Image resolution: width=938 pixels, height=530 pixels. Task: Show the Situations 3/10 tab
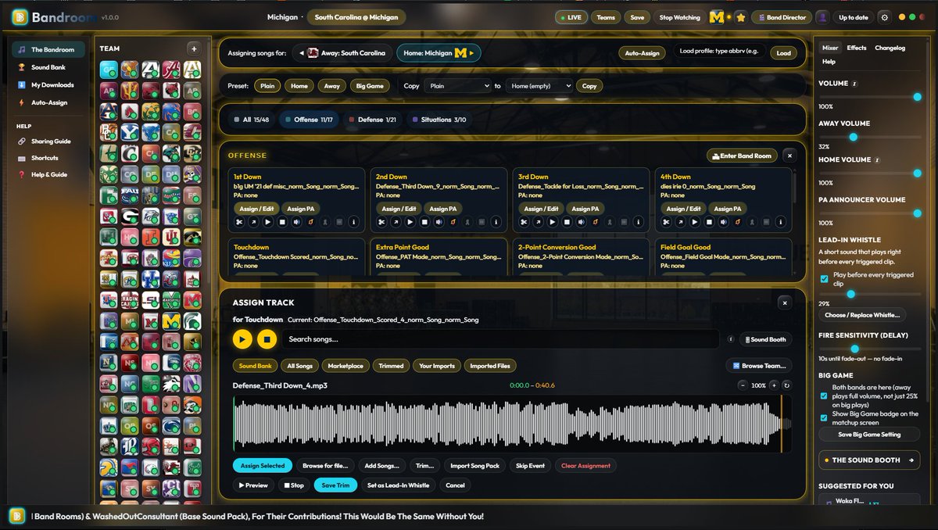click(438, 120)
